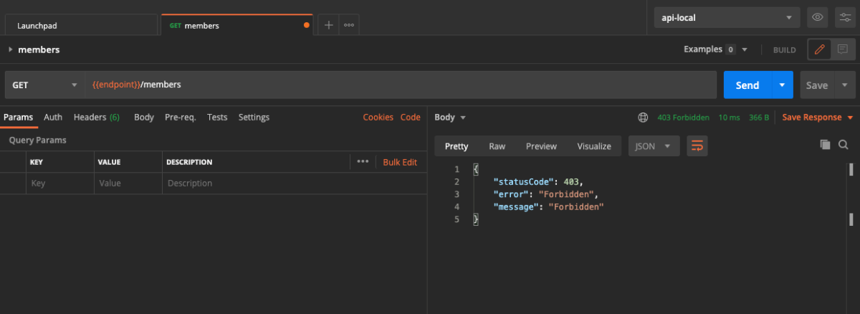
Task: Click the request URL field
Action: tap(401, 85)
